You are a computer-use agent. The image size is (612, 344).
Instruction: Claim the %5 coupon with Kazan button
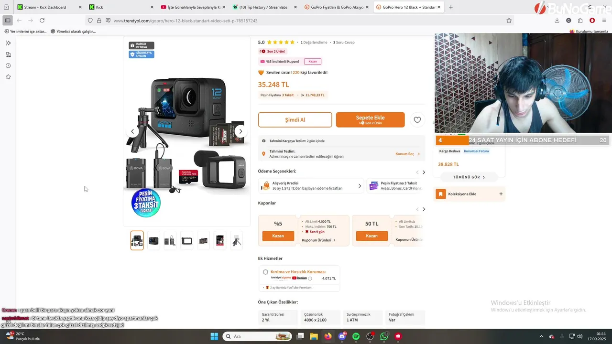coord(278,236)
